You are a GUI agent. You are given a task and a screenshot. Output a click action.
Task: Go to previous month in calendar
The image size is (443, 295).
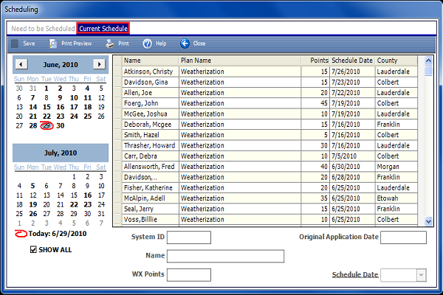tap(21, 64)
